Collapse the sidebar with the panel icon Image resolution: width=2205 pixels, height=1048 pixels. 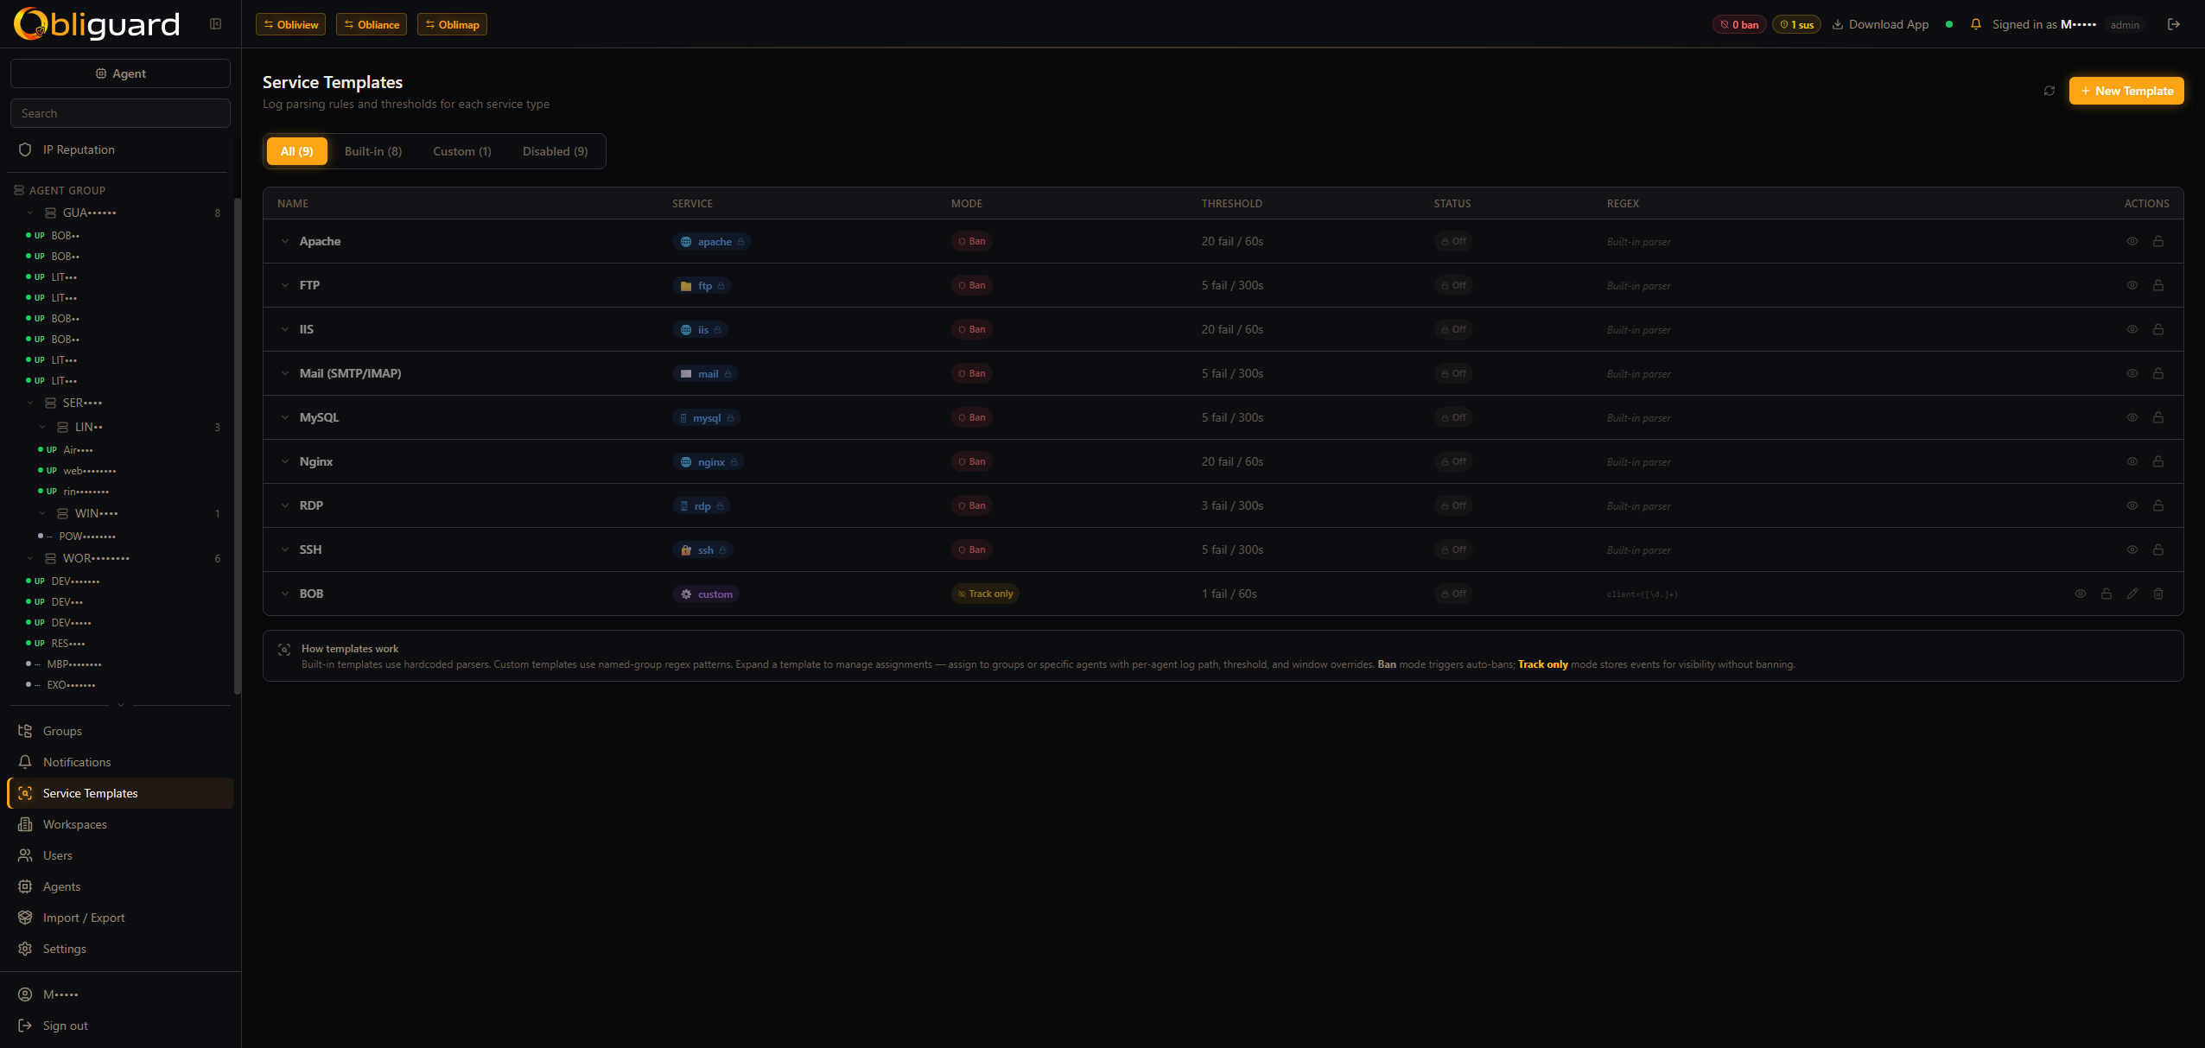click(x=215, y=24)
